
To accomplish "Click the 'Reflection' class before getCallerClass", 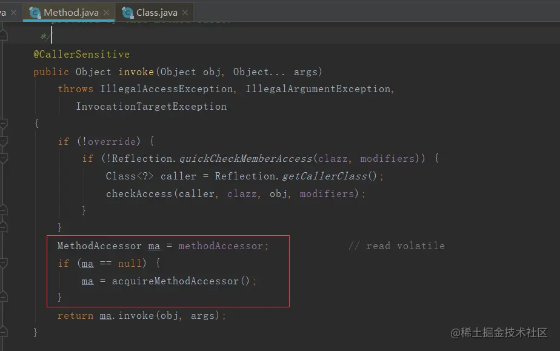I will tap(245, 176).
